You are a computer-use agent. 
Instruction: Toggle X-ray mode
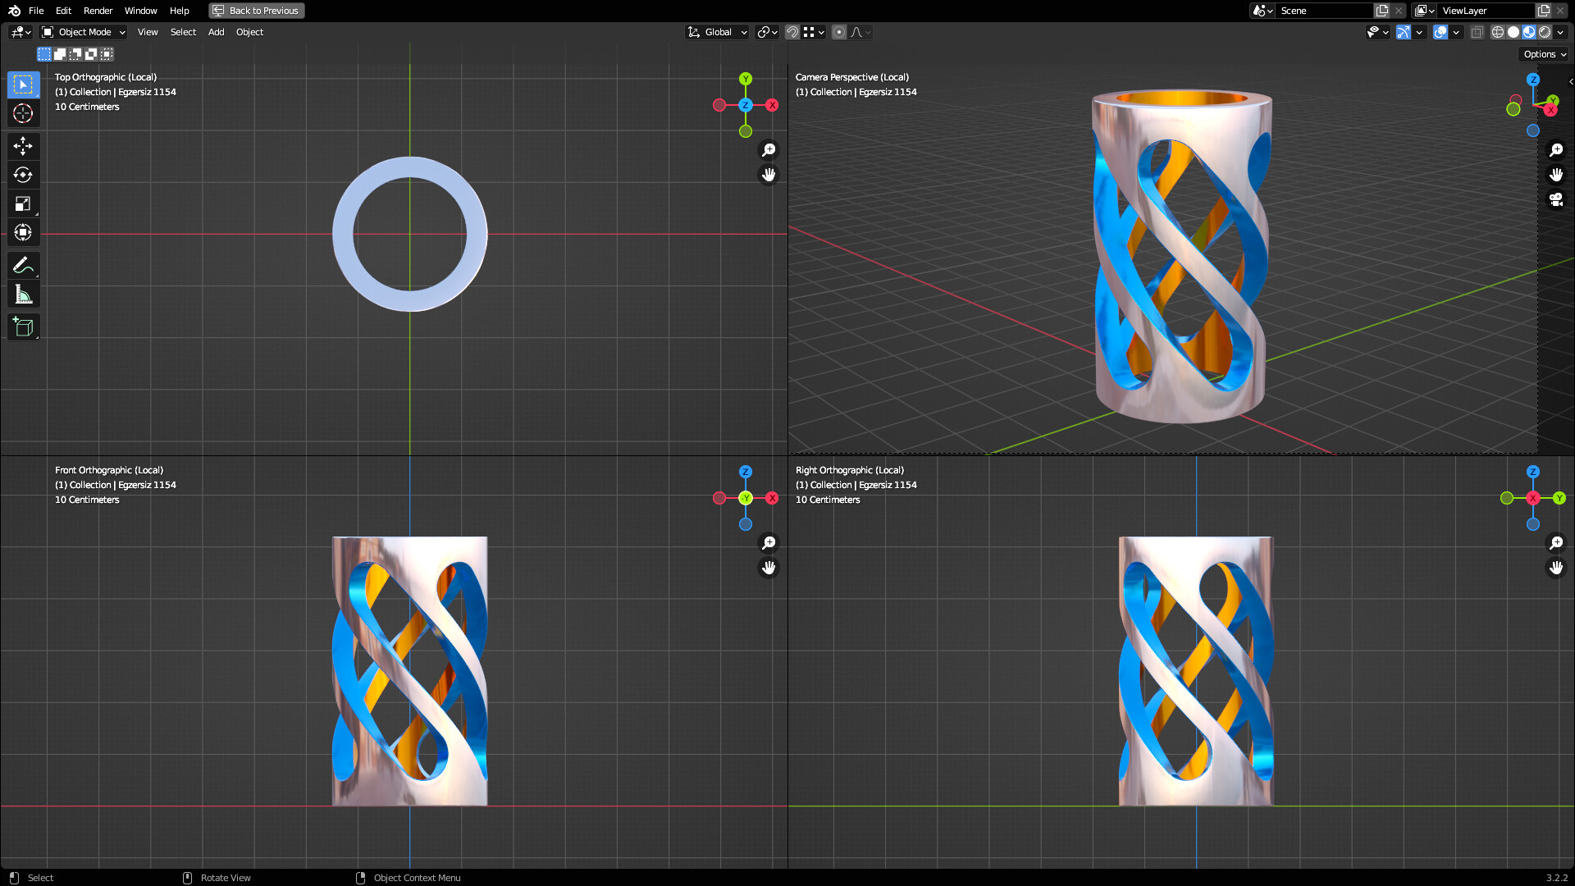click(x=1477, y=32)
